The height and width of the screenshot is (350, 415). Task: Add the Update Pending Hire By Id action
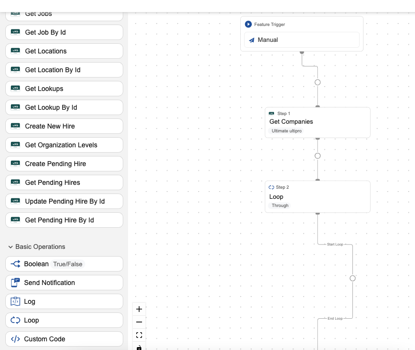(65, 201)
